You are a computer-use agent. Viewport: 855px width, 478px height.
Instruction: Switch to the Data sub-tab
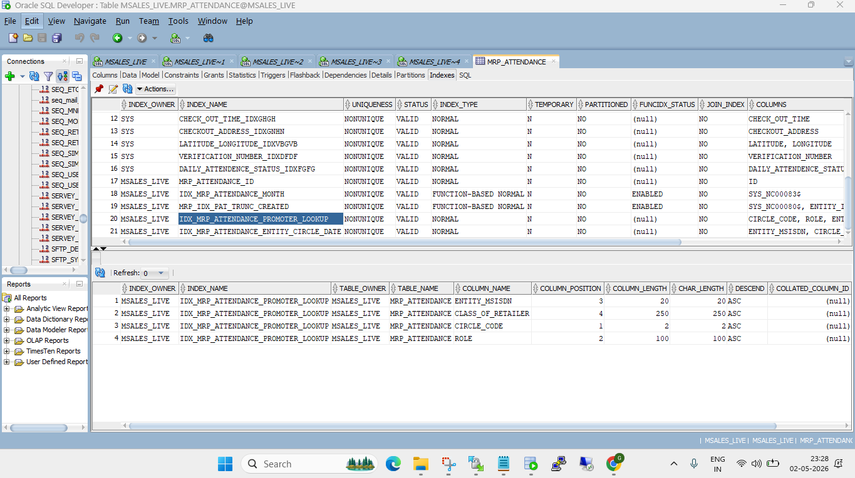tap(129, 75)
